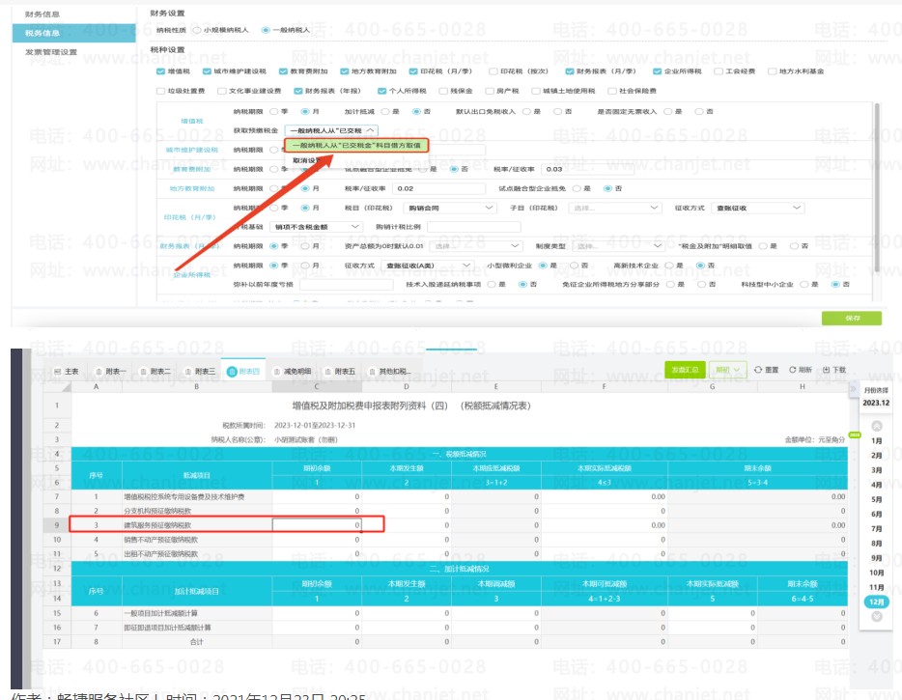Click the 刷新 refresh icon
This screenshot has width=902, height=700.
click(793, 370)
